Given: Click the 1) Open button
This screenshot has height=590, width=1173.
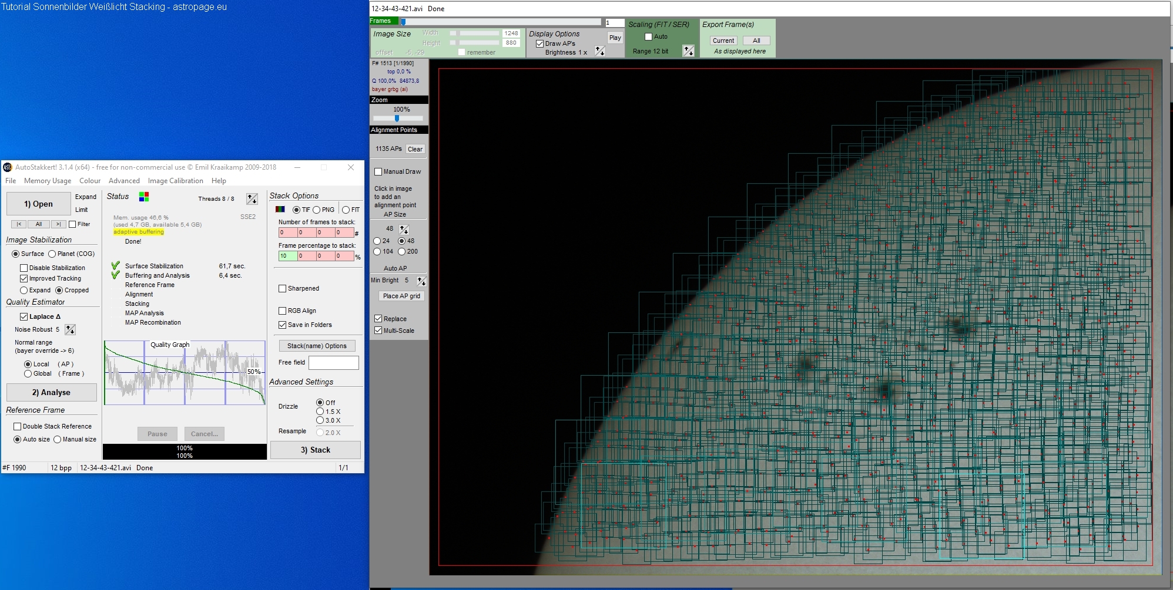Looking at the screenshot, I should (38, 204).
